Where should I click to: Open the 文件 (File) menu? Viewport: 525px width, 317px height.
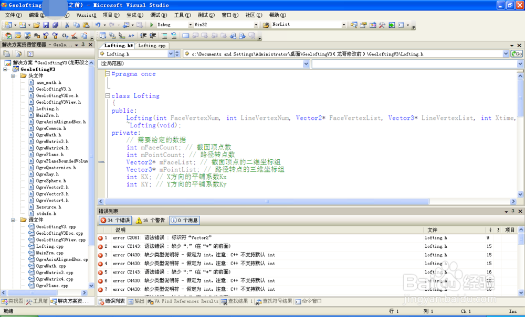[x=14, y=15]
